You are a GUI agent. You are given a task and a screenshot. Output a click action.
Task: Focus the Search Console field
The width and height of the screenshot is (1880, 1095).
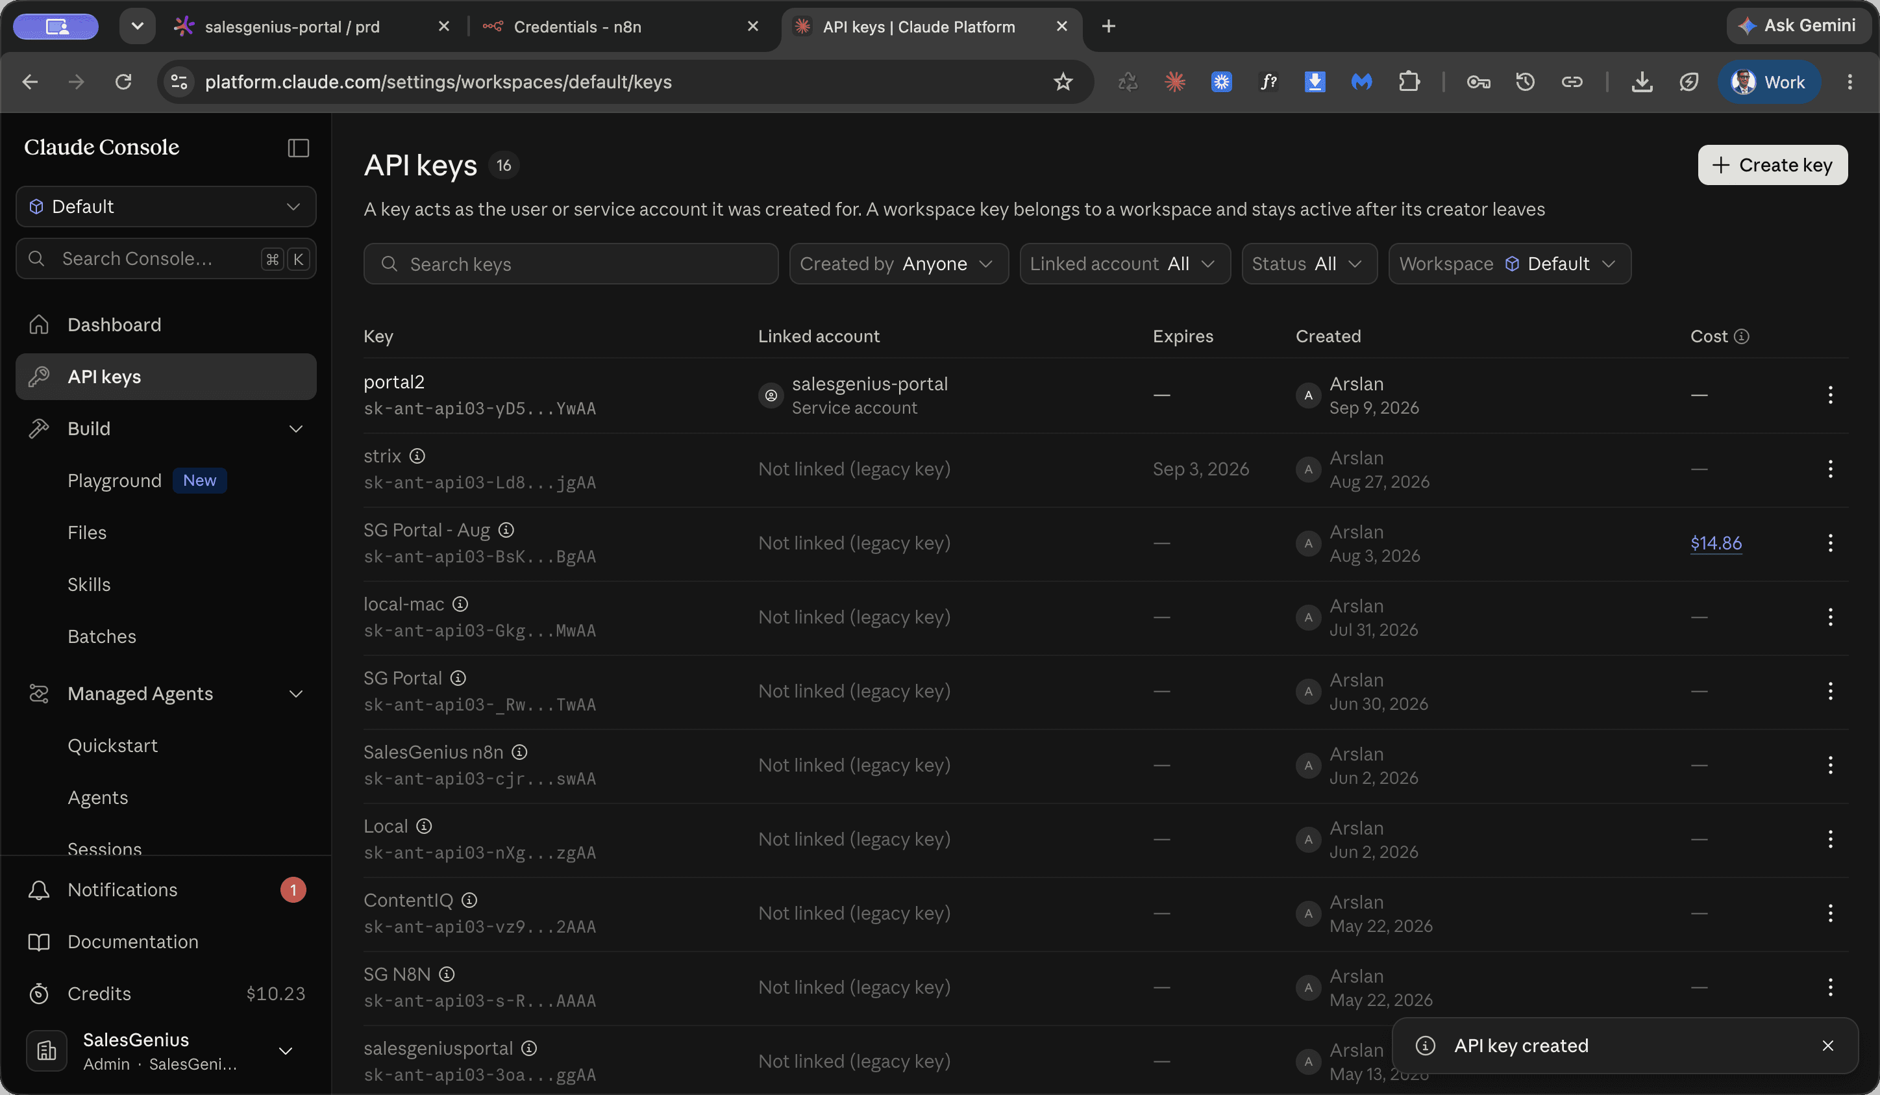166,258
